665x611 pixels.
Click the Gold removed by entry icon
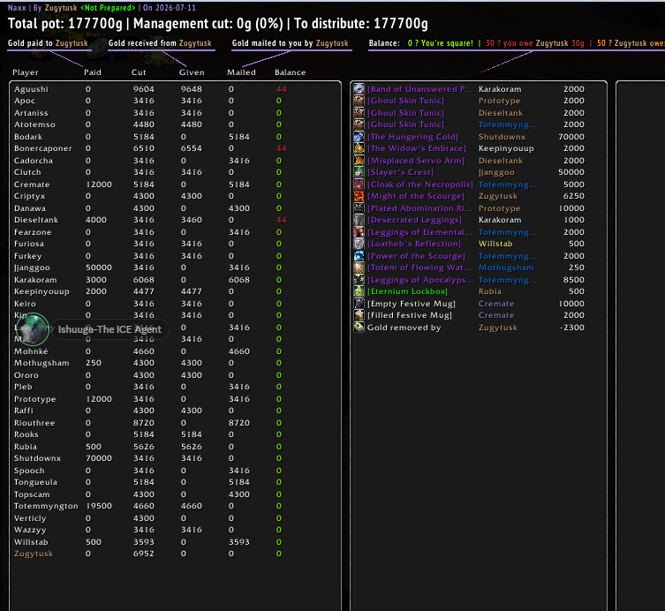coord(359,327)
